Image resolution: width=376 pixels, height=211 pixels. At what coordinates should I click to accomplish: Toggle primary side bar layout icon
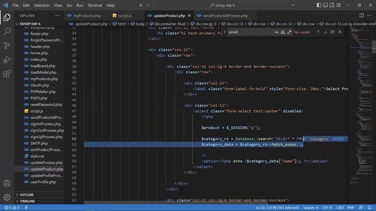point(318,5)
